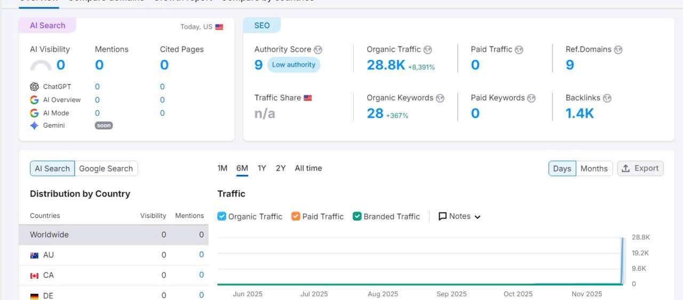Open the Paid Traffic 0 value
Screen dimensions: 683x300
click(x=475, y=65)
